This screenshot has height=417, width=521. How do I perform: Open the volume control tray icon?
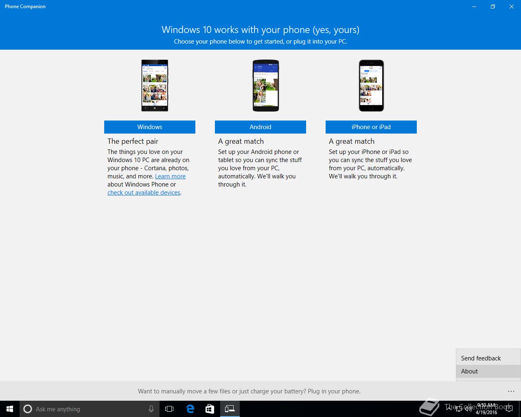tap(468, 409)
